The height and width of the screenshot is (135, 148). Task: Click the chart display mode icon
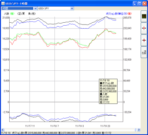click(144, 16)
